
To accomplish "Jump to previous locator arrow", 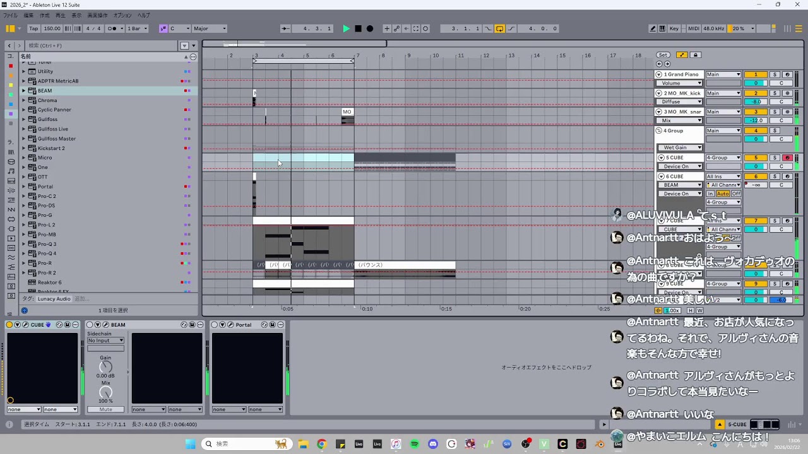I will [x=659, y=64].
